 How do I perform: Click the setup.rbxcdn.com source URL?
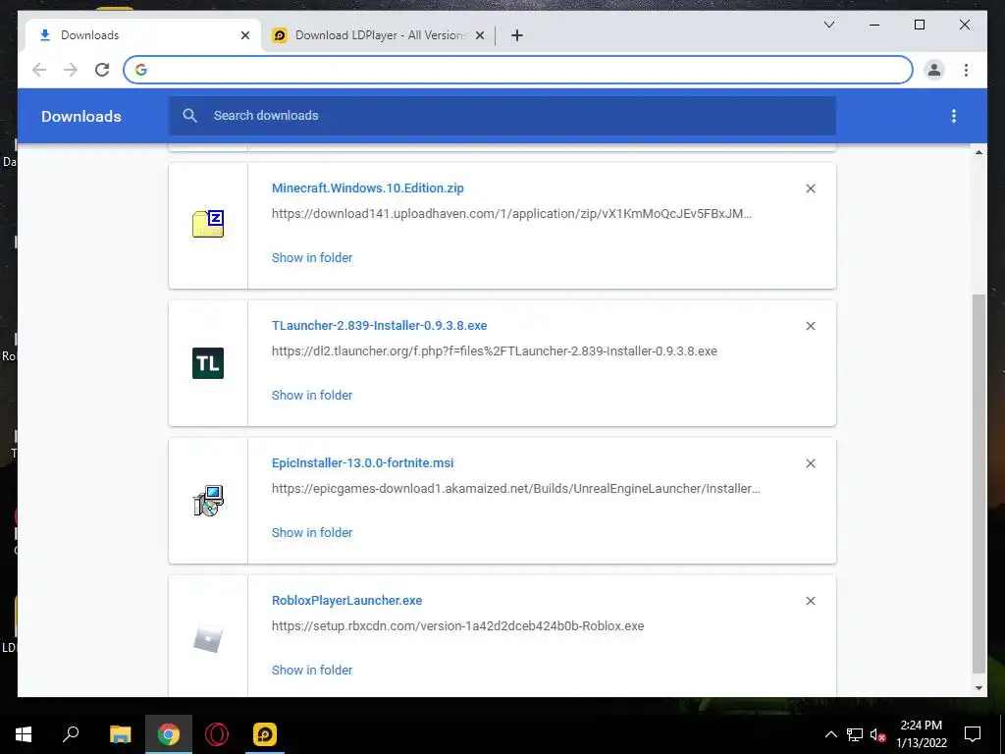click(x=457, y=625)
